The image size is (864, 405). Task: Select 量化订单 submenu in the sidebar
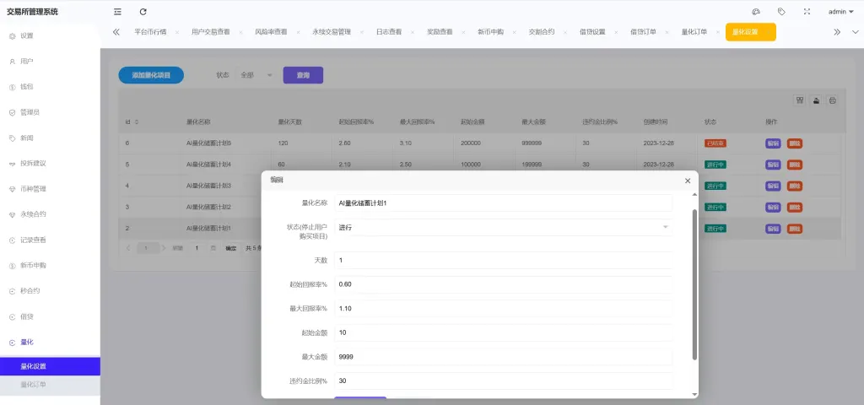click(50, 385)
